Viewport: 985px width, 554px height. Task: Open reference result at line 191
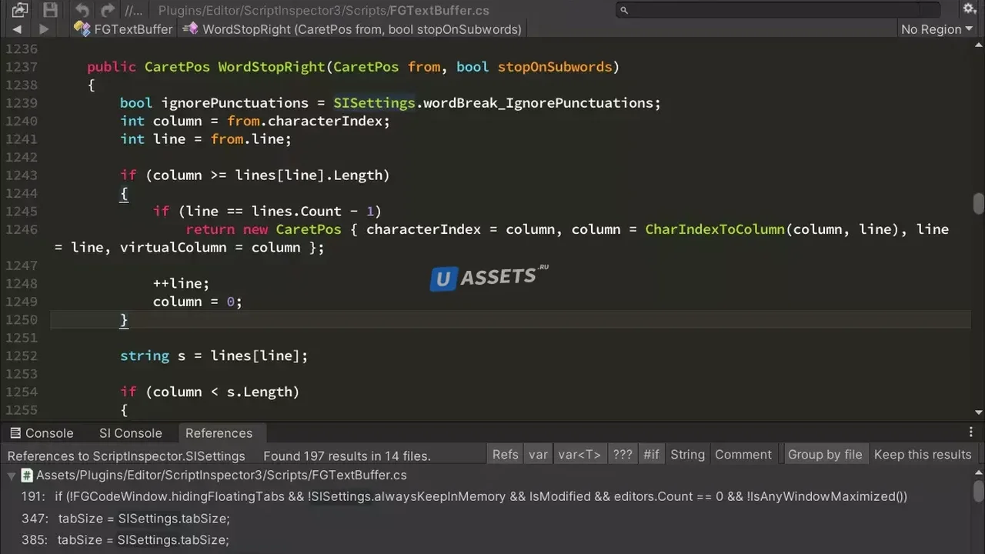click(486, 496)
